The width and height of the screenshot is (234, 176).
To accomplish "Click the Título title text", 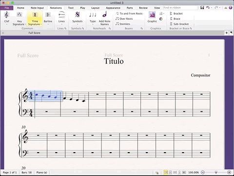I will click(114, 61).
